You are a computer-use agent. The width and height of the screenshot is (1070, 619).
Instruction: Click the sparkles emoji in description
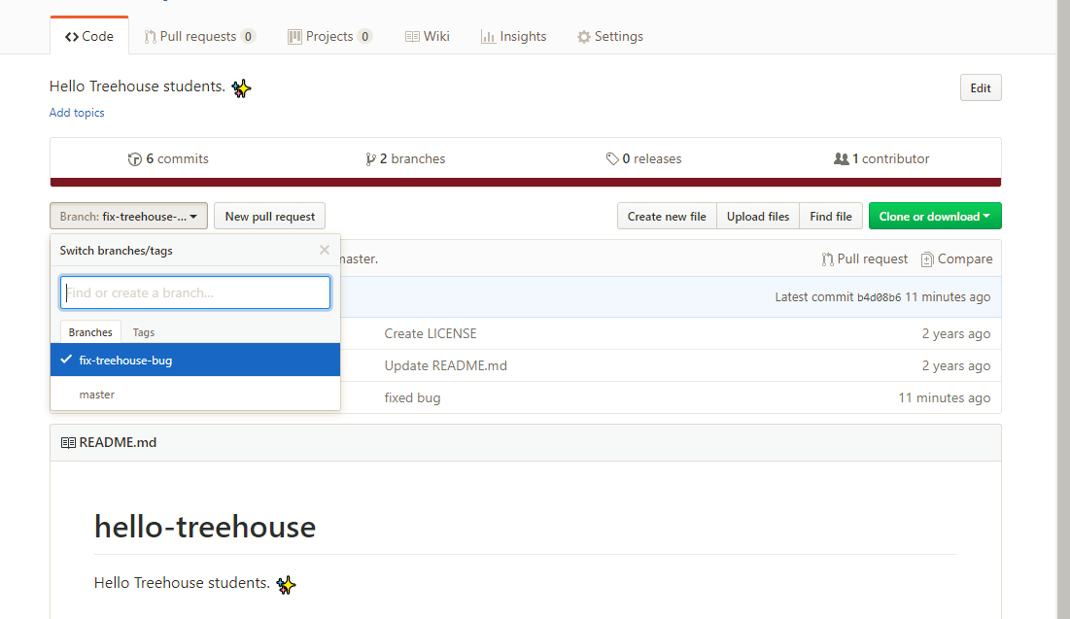click(x=241, y=88)
